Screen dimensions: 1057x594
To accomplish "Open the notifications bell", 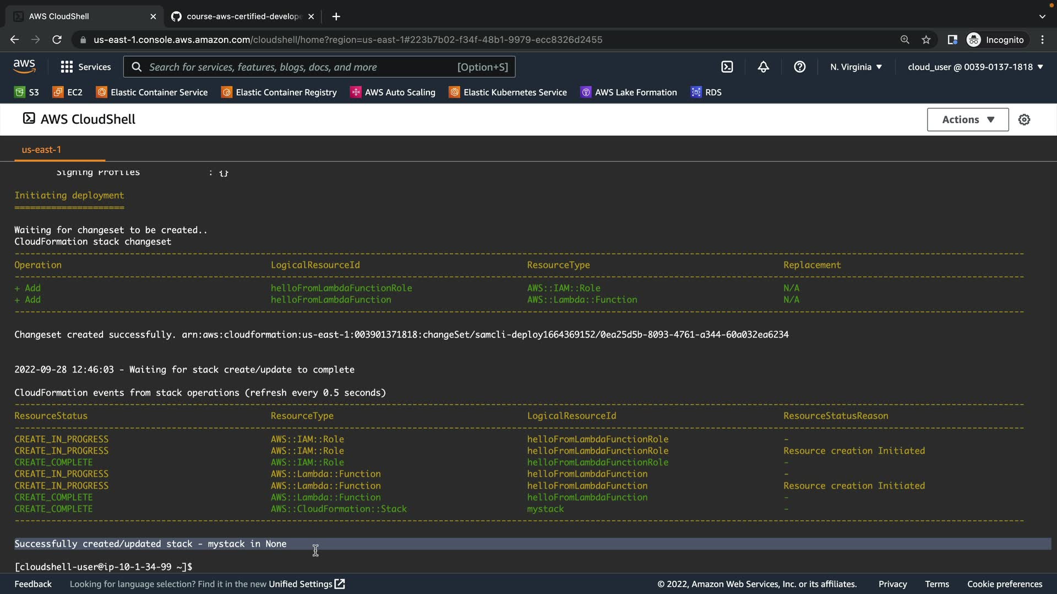I will tap(763, 67).
